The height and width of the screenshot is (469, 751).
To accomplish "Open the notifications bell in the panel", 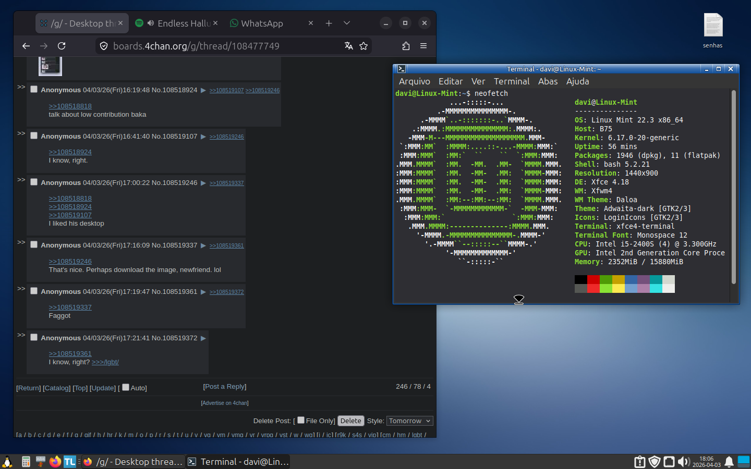I will [x=729, y=462].
